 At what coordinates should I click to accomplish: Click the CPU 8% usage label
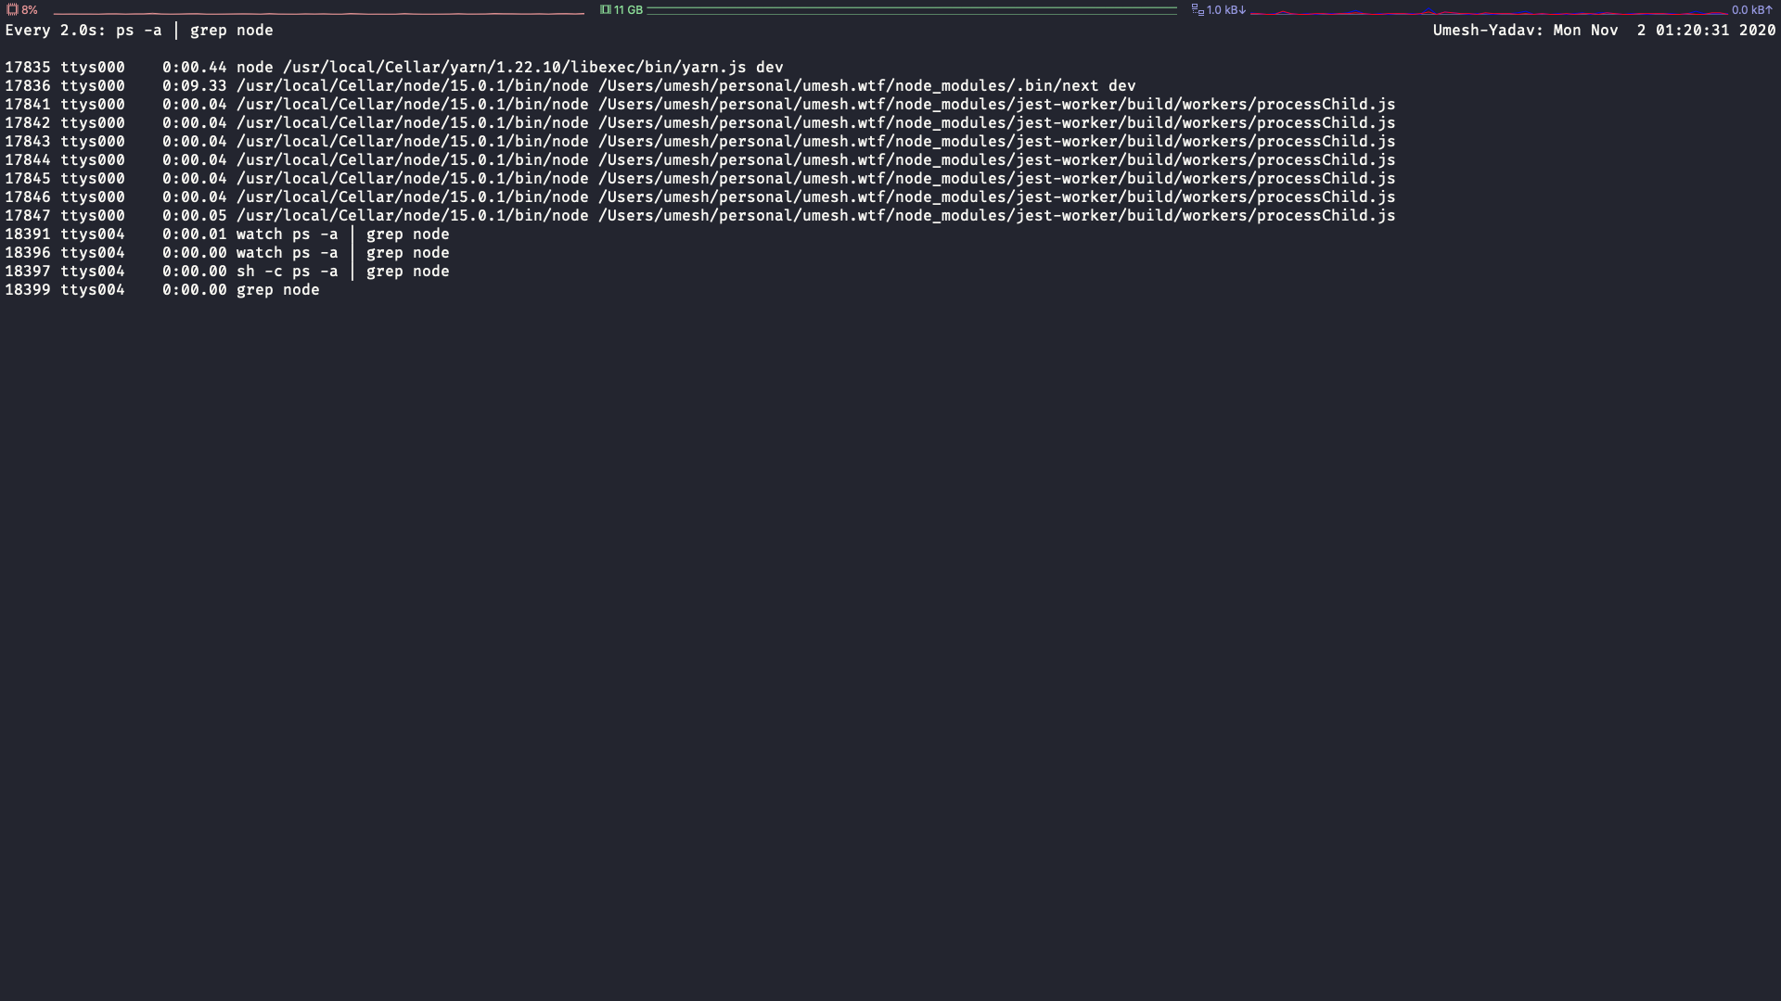pyautogui.click(x=29, y=10)
